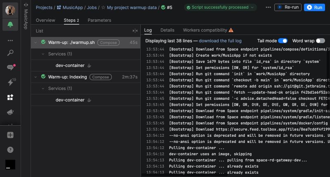Open the lightning icon with 19 badge
The image size is (330, 177).
point(11,82)
